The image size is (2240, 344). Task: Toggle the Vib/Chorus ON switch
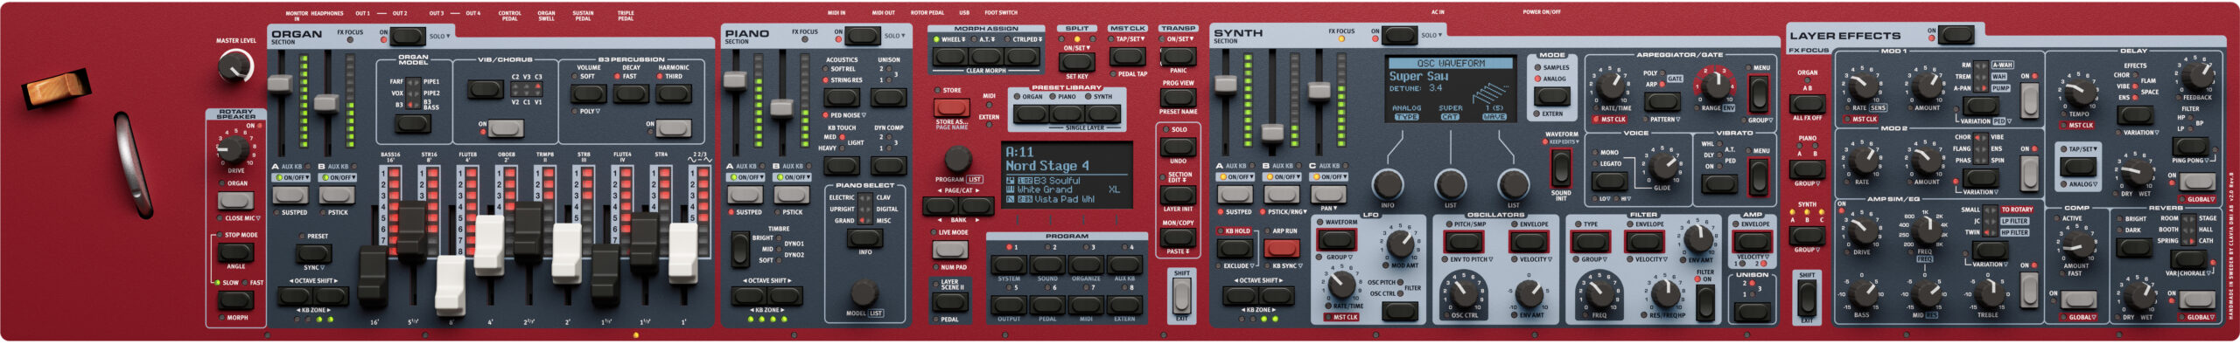coord(506,129)
